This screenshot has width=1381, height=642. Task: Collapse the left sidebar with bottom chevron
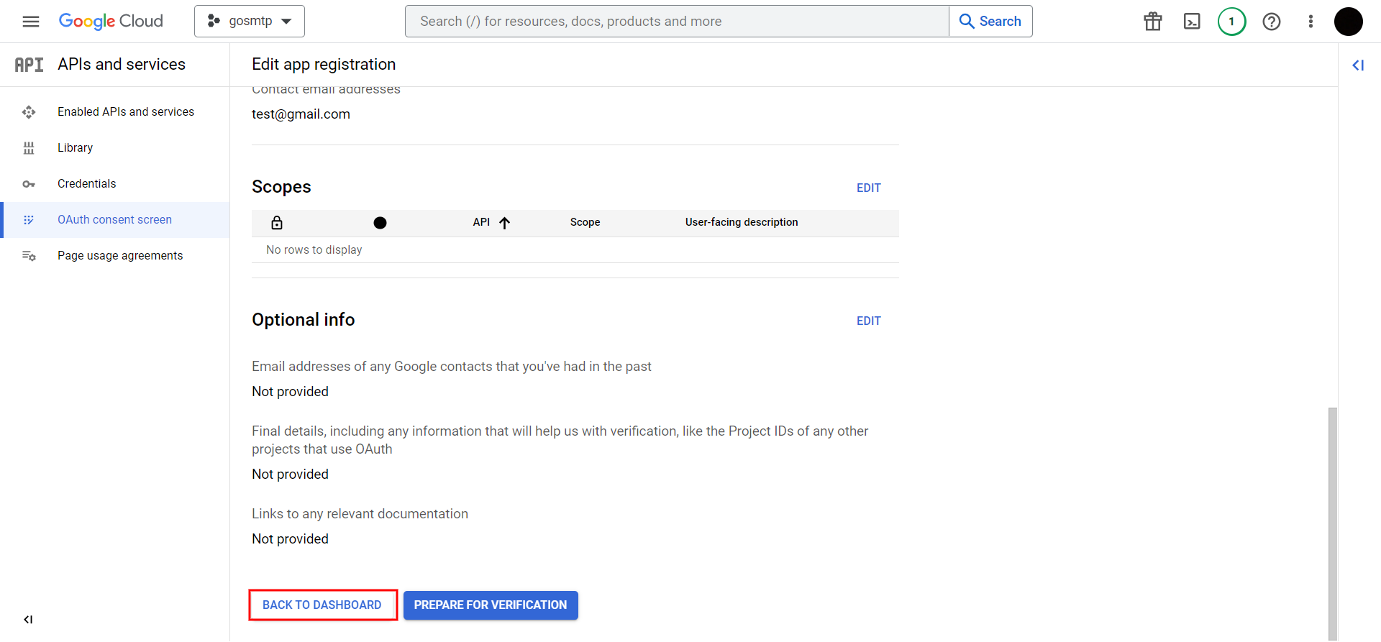pos(28,620)
